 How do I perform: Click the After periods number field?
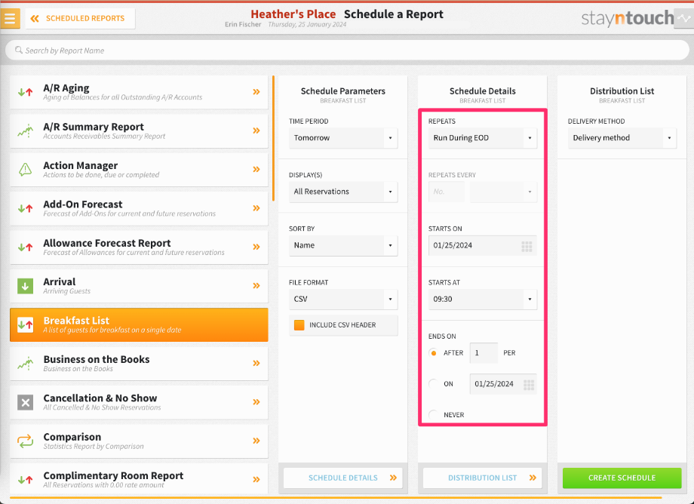pyautogui.click(x=484, y=353)
